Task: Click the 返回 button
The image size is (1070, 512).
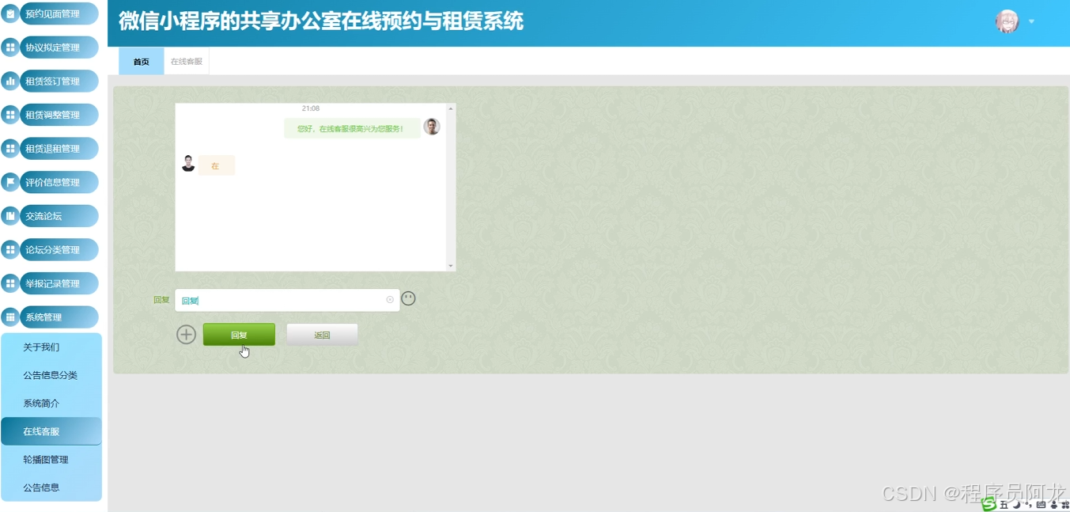Action: tap(322, 335)
